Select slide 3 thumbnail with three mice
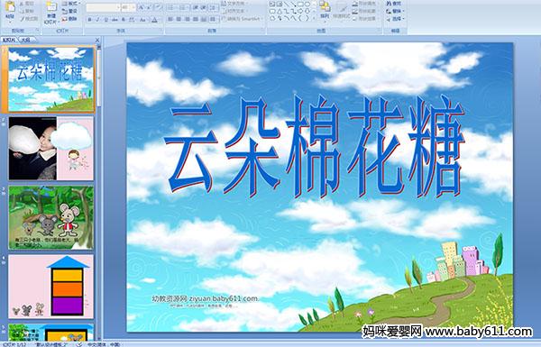Image resolution: width=541 pixels, height=347 pixels. (51, 217)
